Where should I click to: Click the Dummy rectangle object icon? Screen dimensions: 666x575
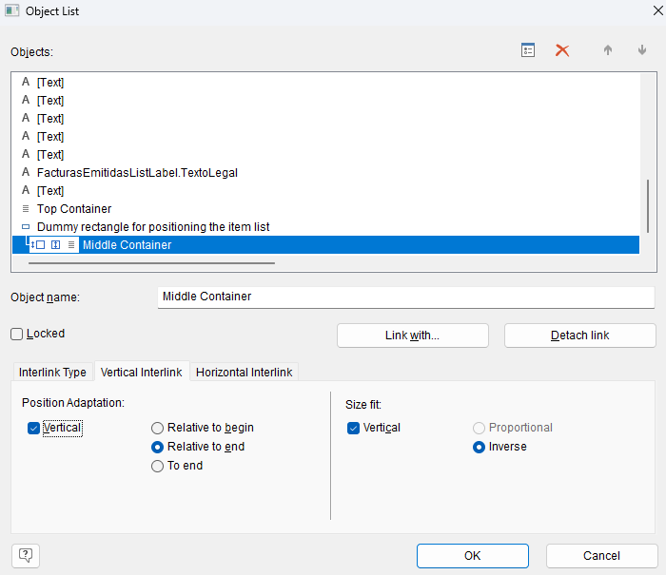26,227
